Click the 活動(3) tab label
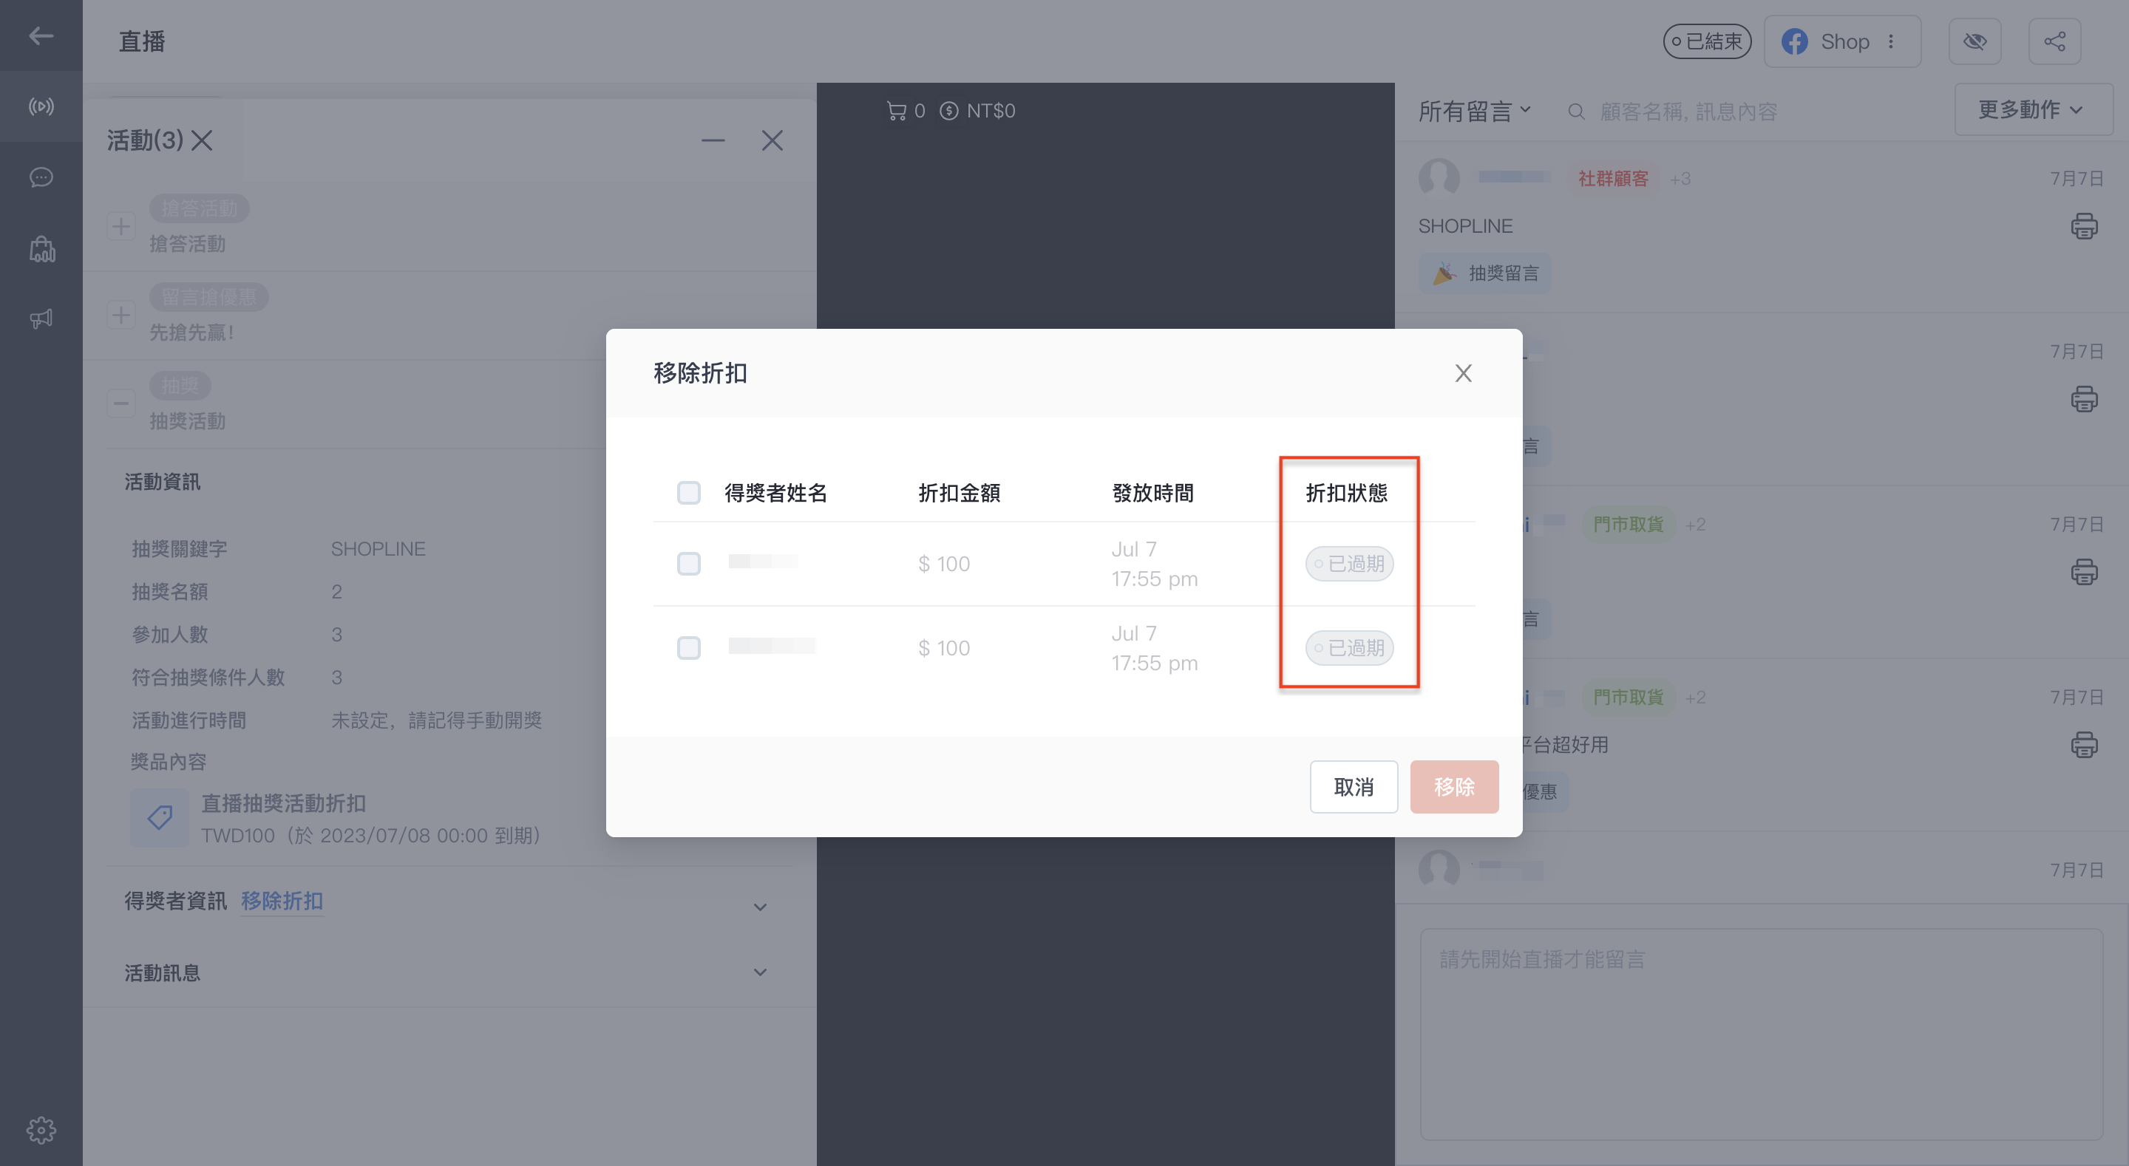The image size is (2129, 1166). click(146, 140)
